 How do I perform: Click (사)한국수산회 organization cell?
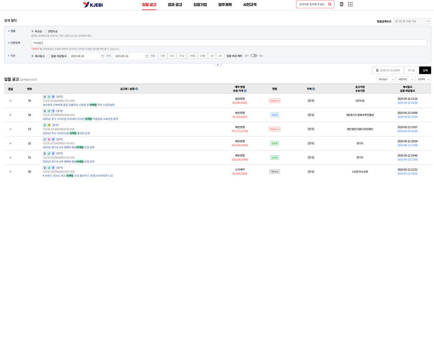[x=360, y=172]
